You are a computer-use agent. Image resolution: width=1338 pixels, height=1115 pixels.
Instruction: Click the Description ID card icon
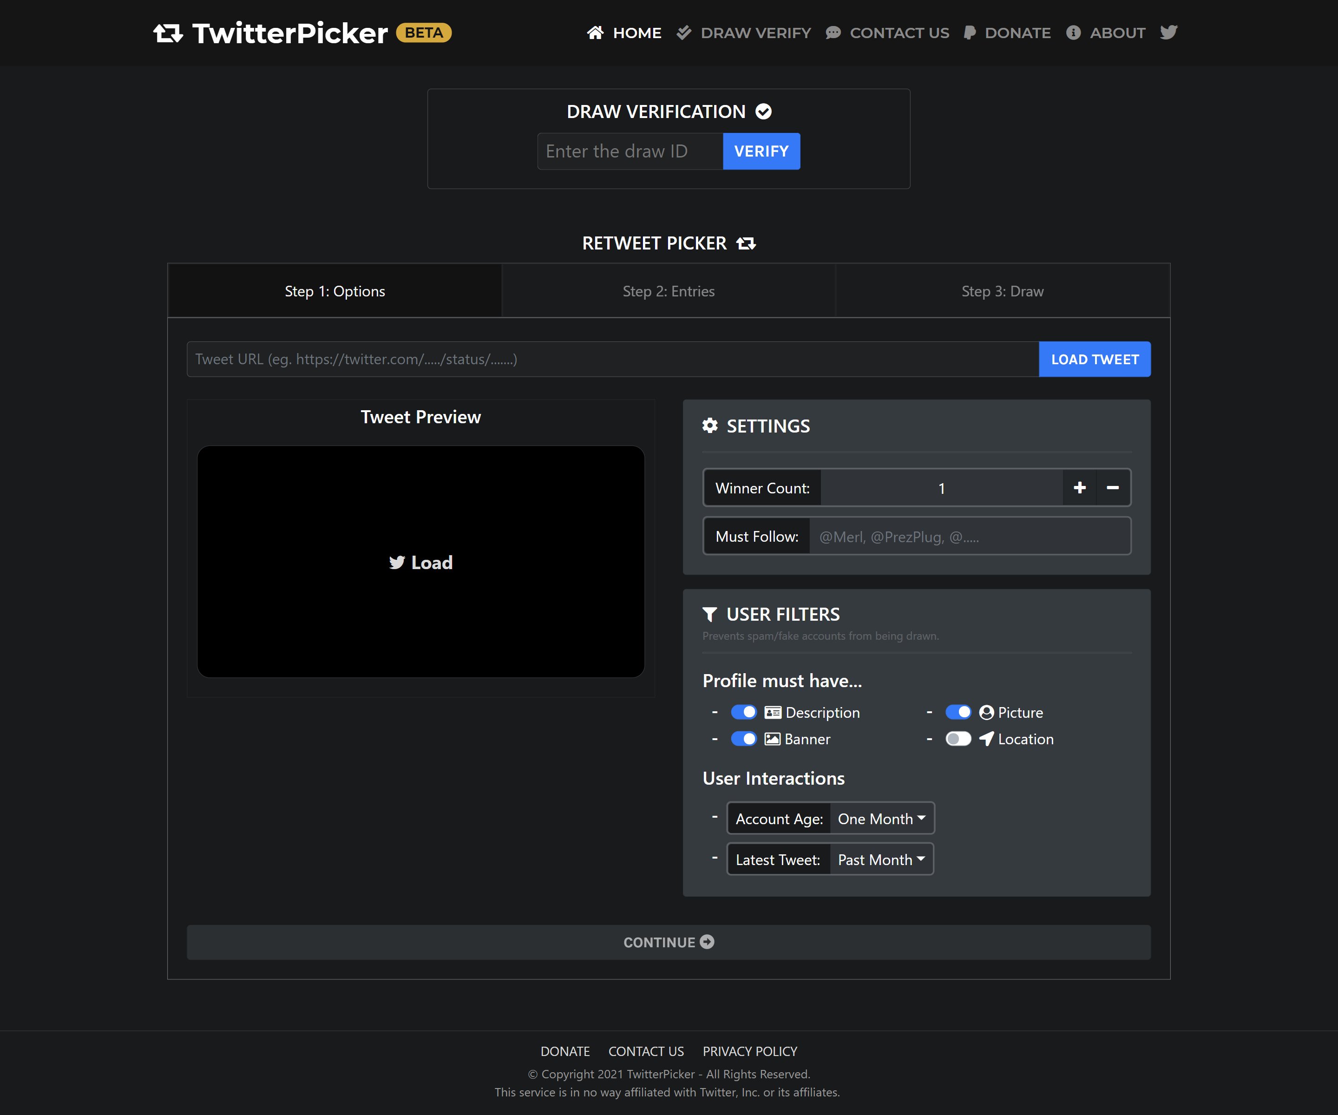tap(773, 712)
